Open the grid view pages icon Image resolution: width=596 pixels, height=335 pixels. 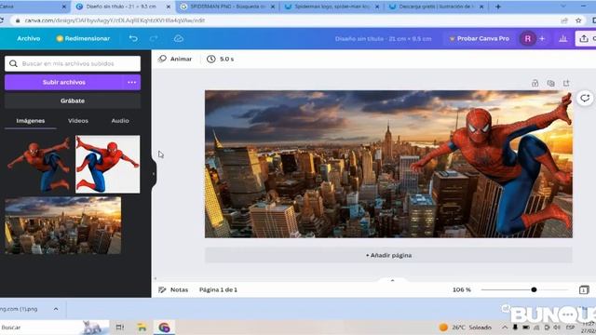584,289
